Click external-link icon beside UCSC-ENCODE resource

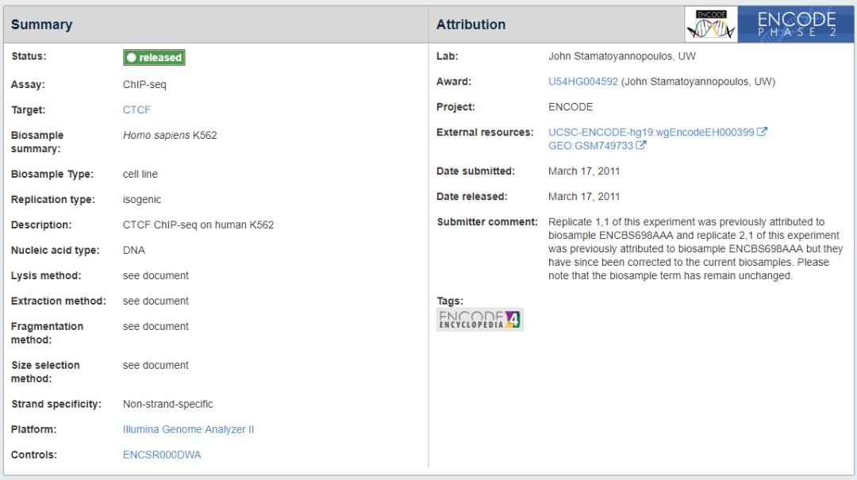pyautogui.click(x=763, y=132)
